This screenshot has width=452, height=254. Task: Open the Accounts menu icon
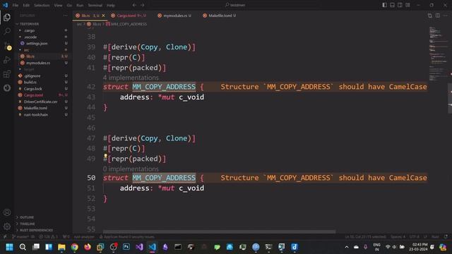(x=7, y=212)
